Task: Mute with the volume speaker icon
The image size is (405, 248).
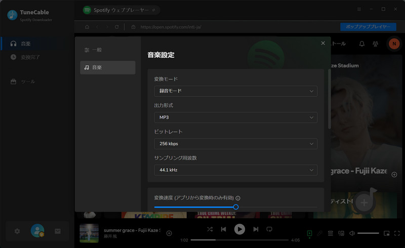Action: tap(352, 233)
